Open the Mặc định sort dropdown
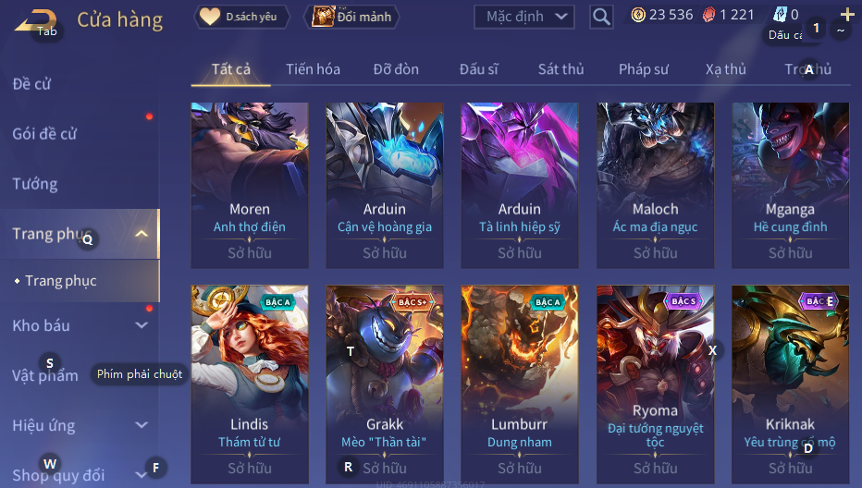The width and height of the screenshot is (862, 488). 523,17
